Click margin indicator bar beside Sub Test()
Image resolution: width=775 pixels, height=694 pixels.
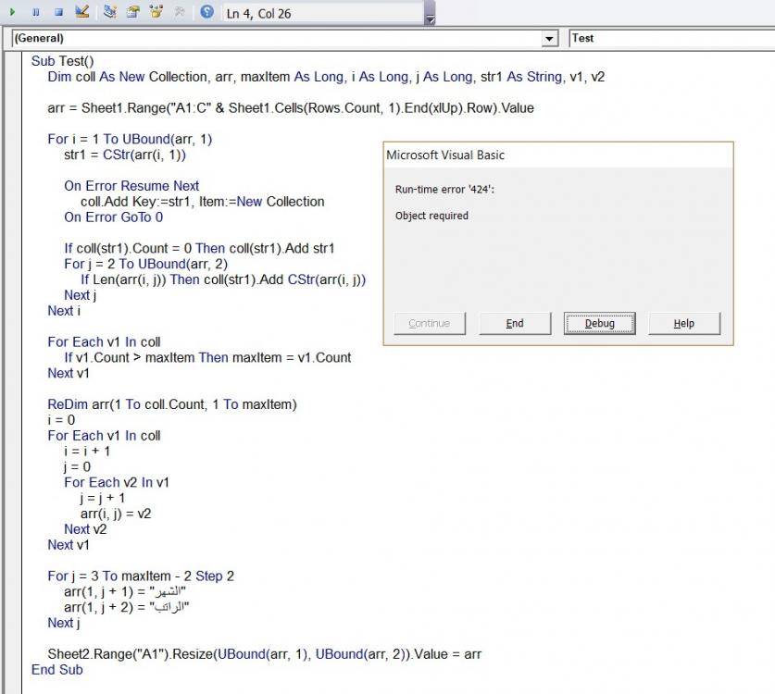pos(13,61)
